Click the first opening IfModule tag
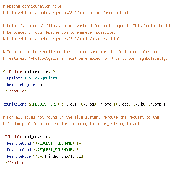Screen dimensions: 173x169 coord(29,71)
